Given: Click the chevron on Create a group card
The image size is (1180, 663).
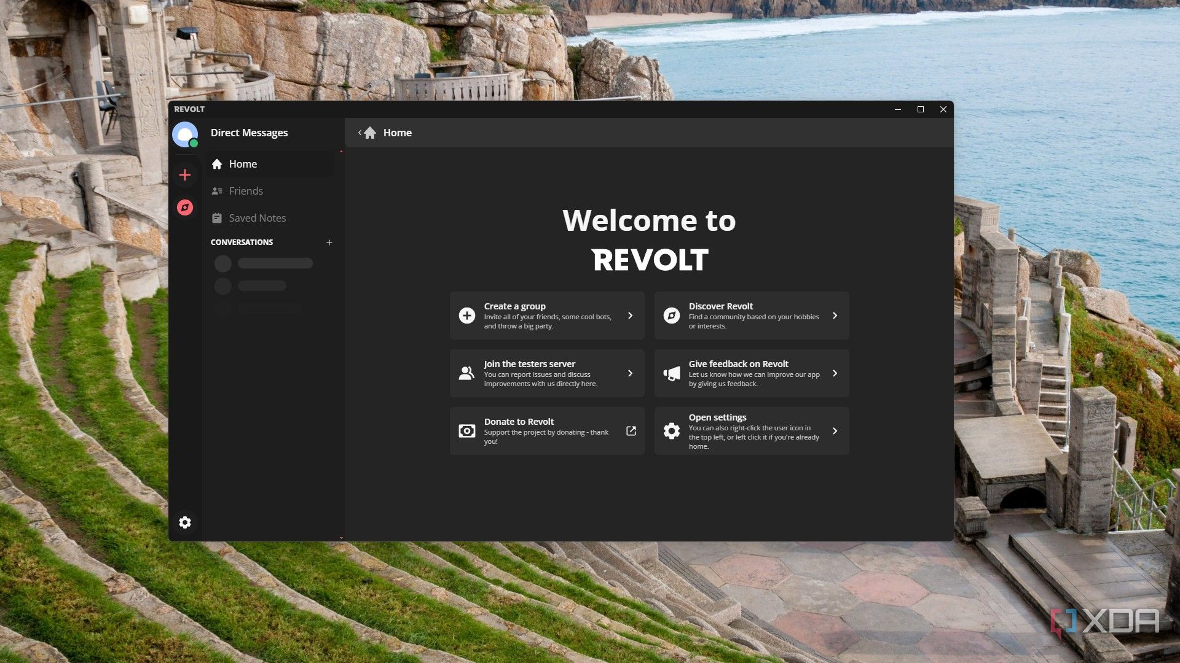Looking at the screenshot, I should coord(631,316).
